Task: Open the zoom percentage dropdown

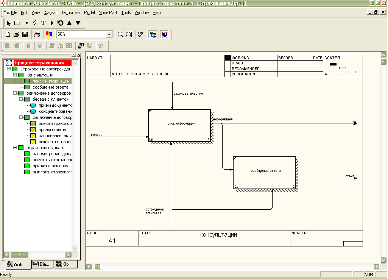Action: [109, 34]
